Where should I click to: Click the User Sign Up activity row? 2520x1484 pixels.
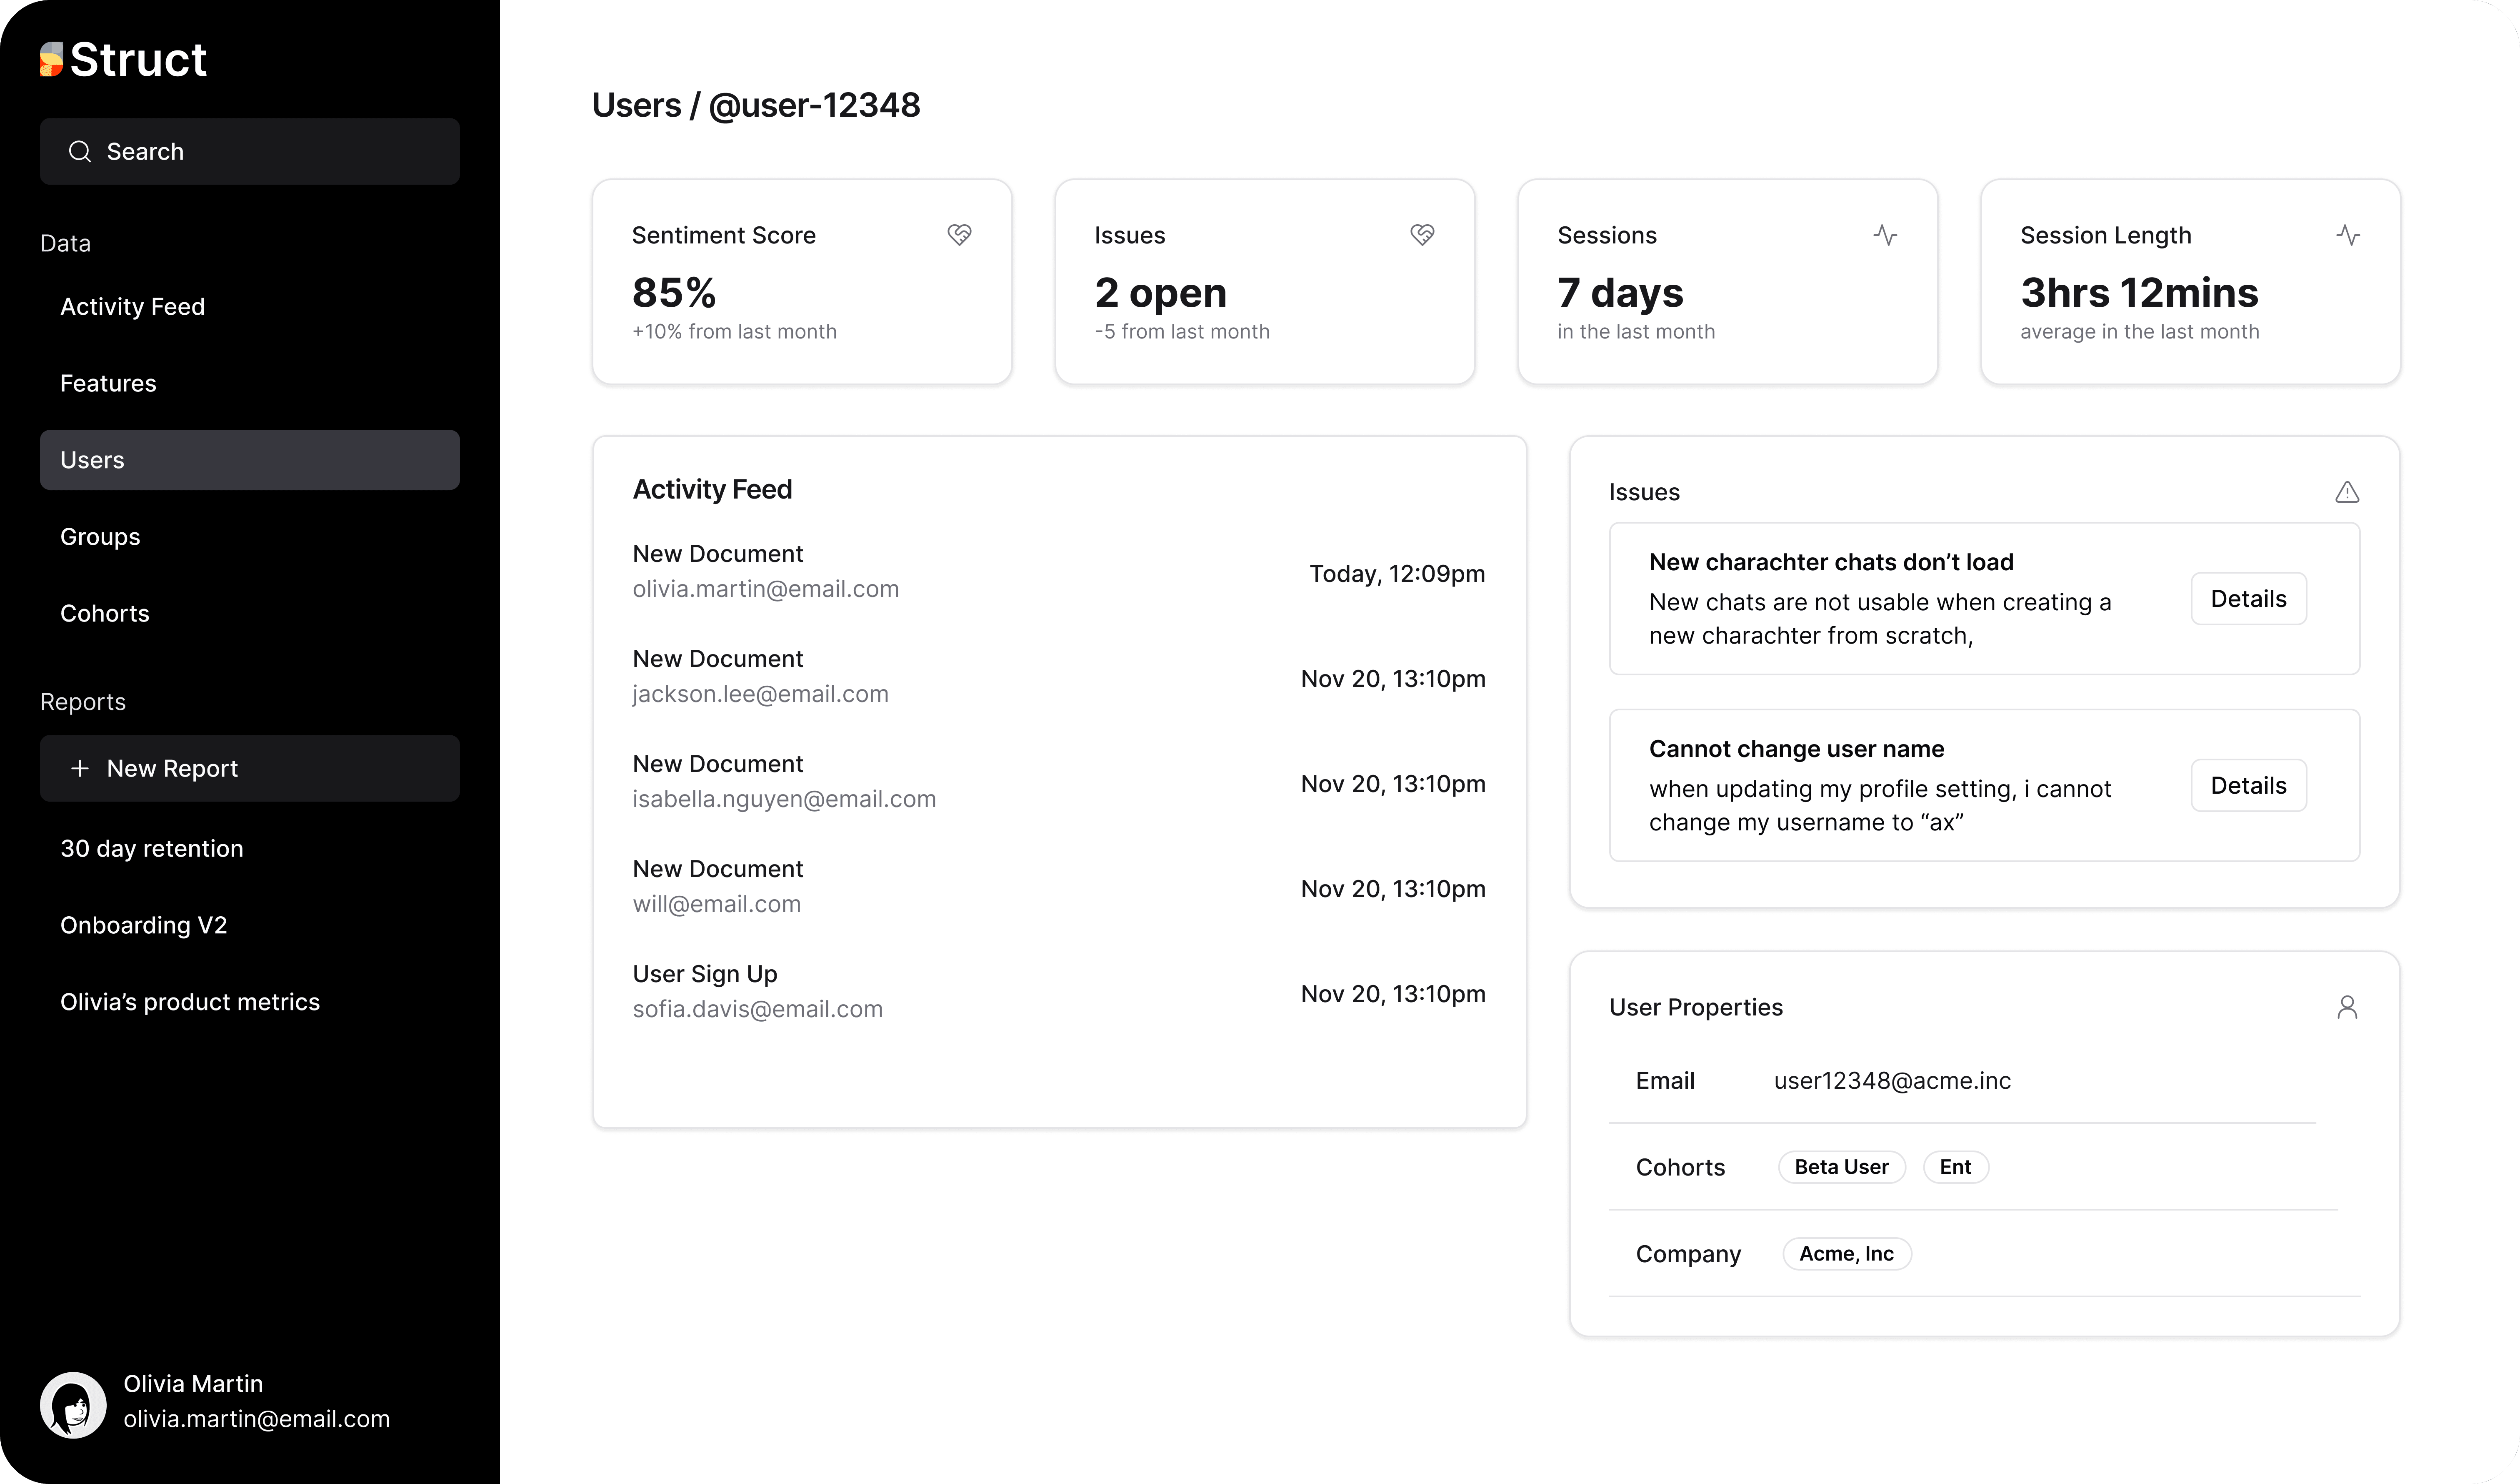point(1059,992)
